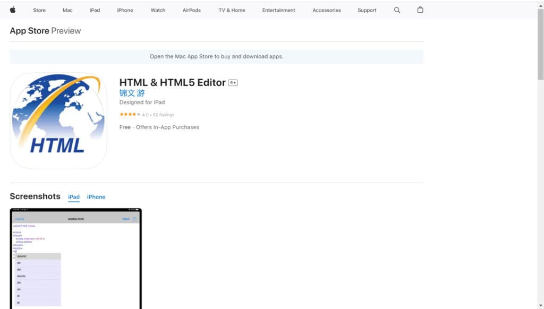Switch to the iPhone screenshots tab

96,196
